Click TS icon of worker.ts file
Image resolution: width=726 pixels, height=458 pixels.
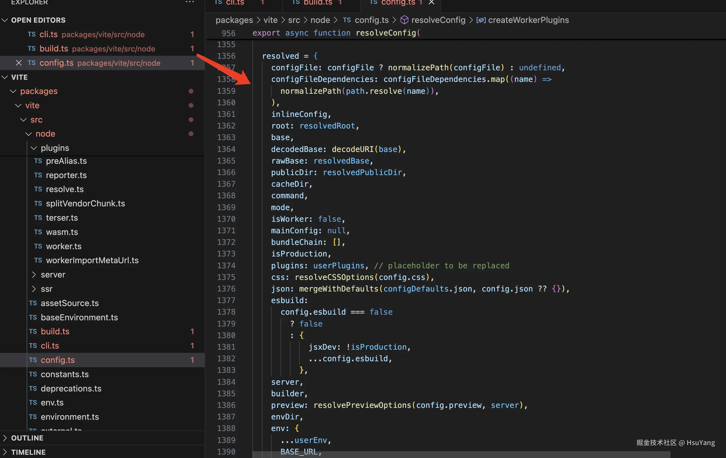pos(38,246)
